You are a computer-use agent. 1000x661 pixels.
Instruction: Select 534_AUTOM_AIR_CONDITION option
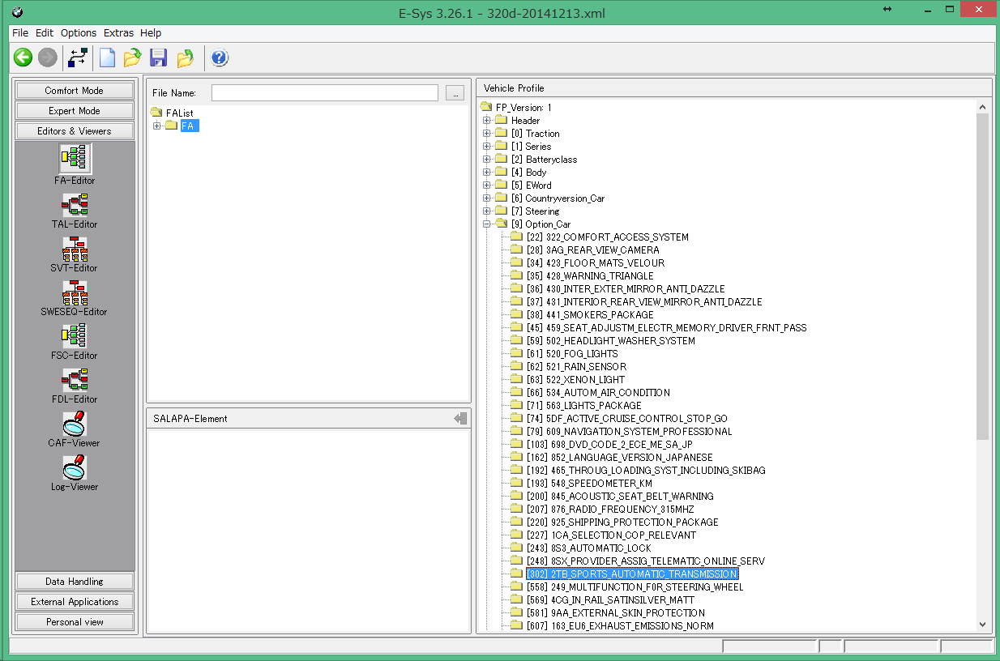[x=598, y=392]
